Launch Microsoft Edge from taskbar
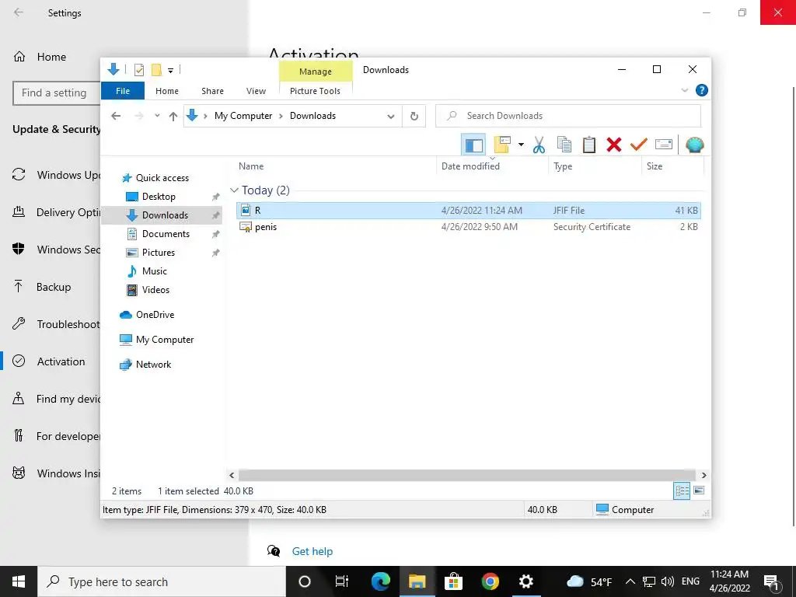Screen dimensions: 796x597 (379, 581)
